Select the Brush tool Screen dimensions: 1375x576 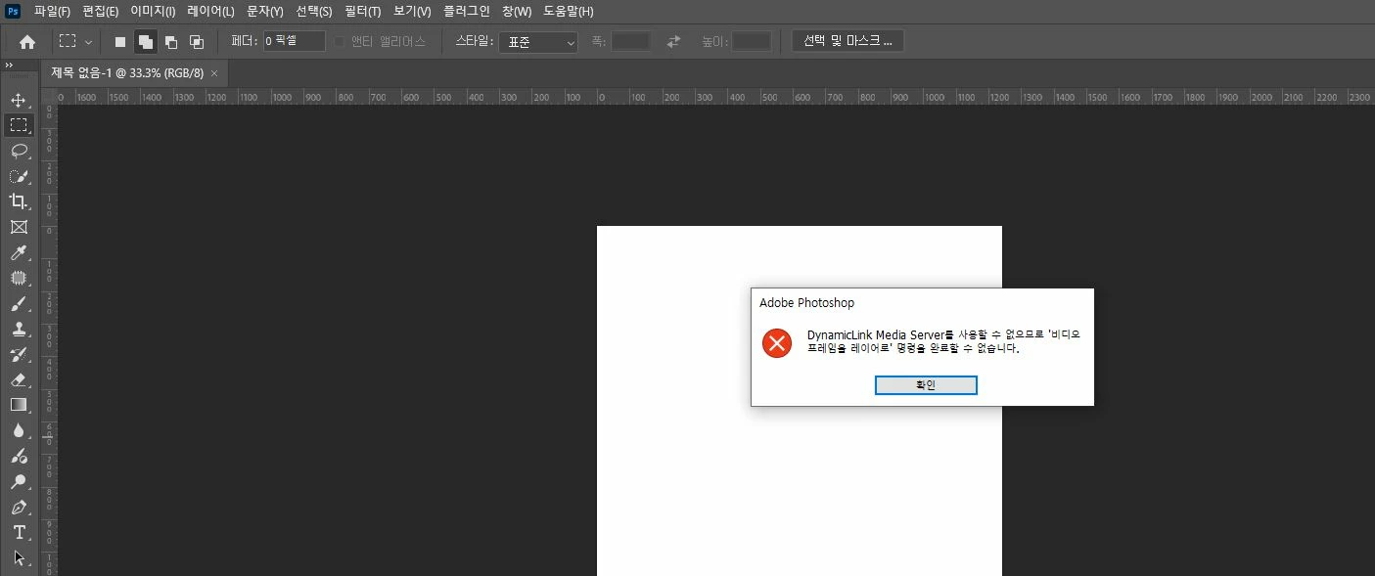click(x=19, y=303)
